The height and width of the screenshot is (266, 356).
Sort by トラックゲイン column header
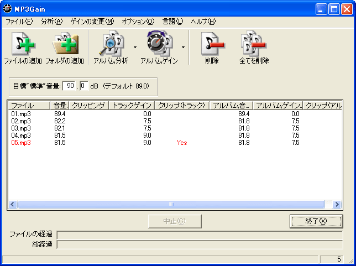click(130, 105)
